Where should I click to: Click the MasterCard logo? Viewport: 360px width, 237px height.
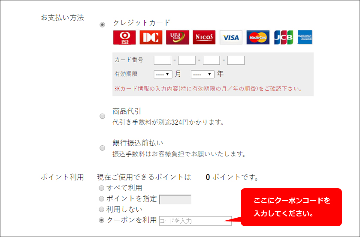point(258,37)
